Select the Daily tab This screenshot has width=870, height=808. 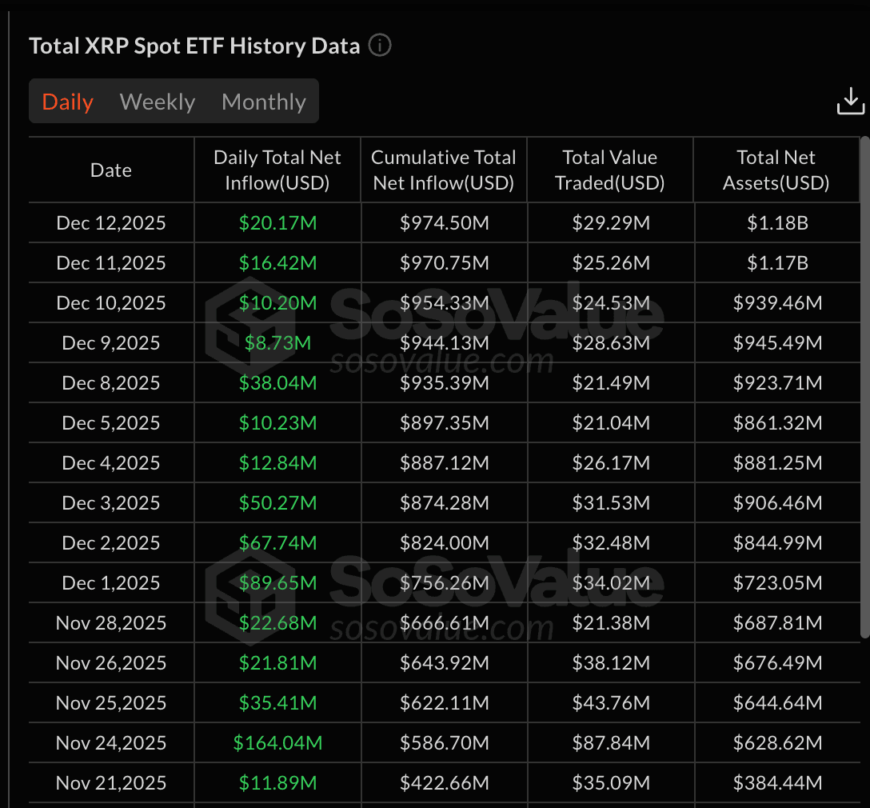67,101
